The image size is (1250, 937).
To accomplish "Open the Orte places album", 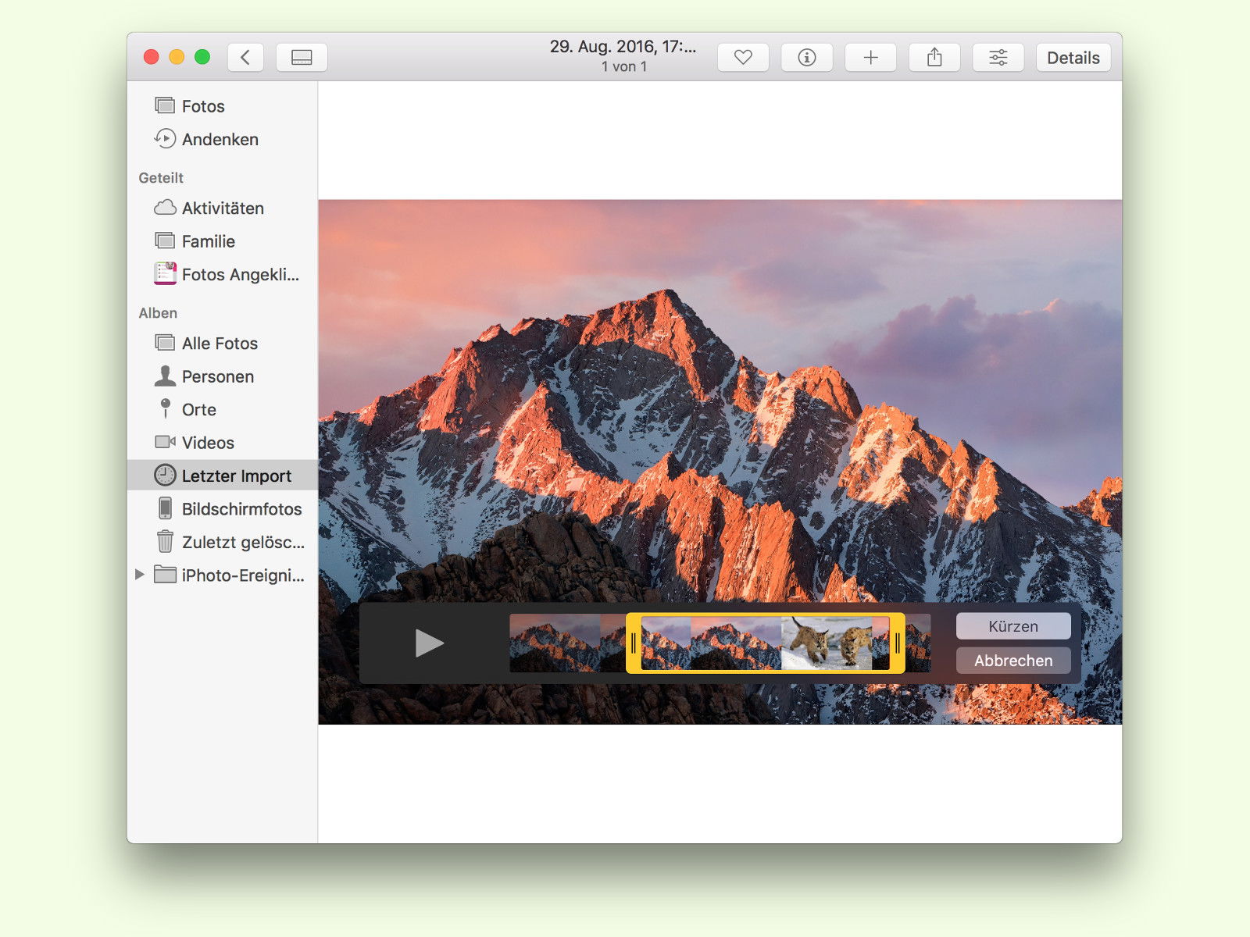I will pos(223,409).
